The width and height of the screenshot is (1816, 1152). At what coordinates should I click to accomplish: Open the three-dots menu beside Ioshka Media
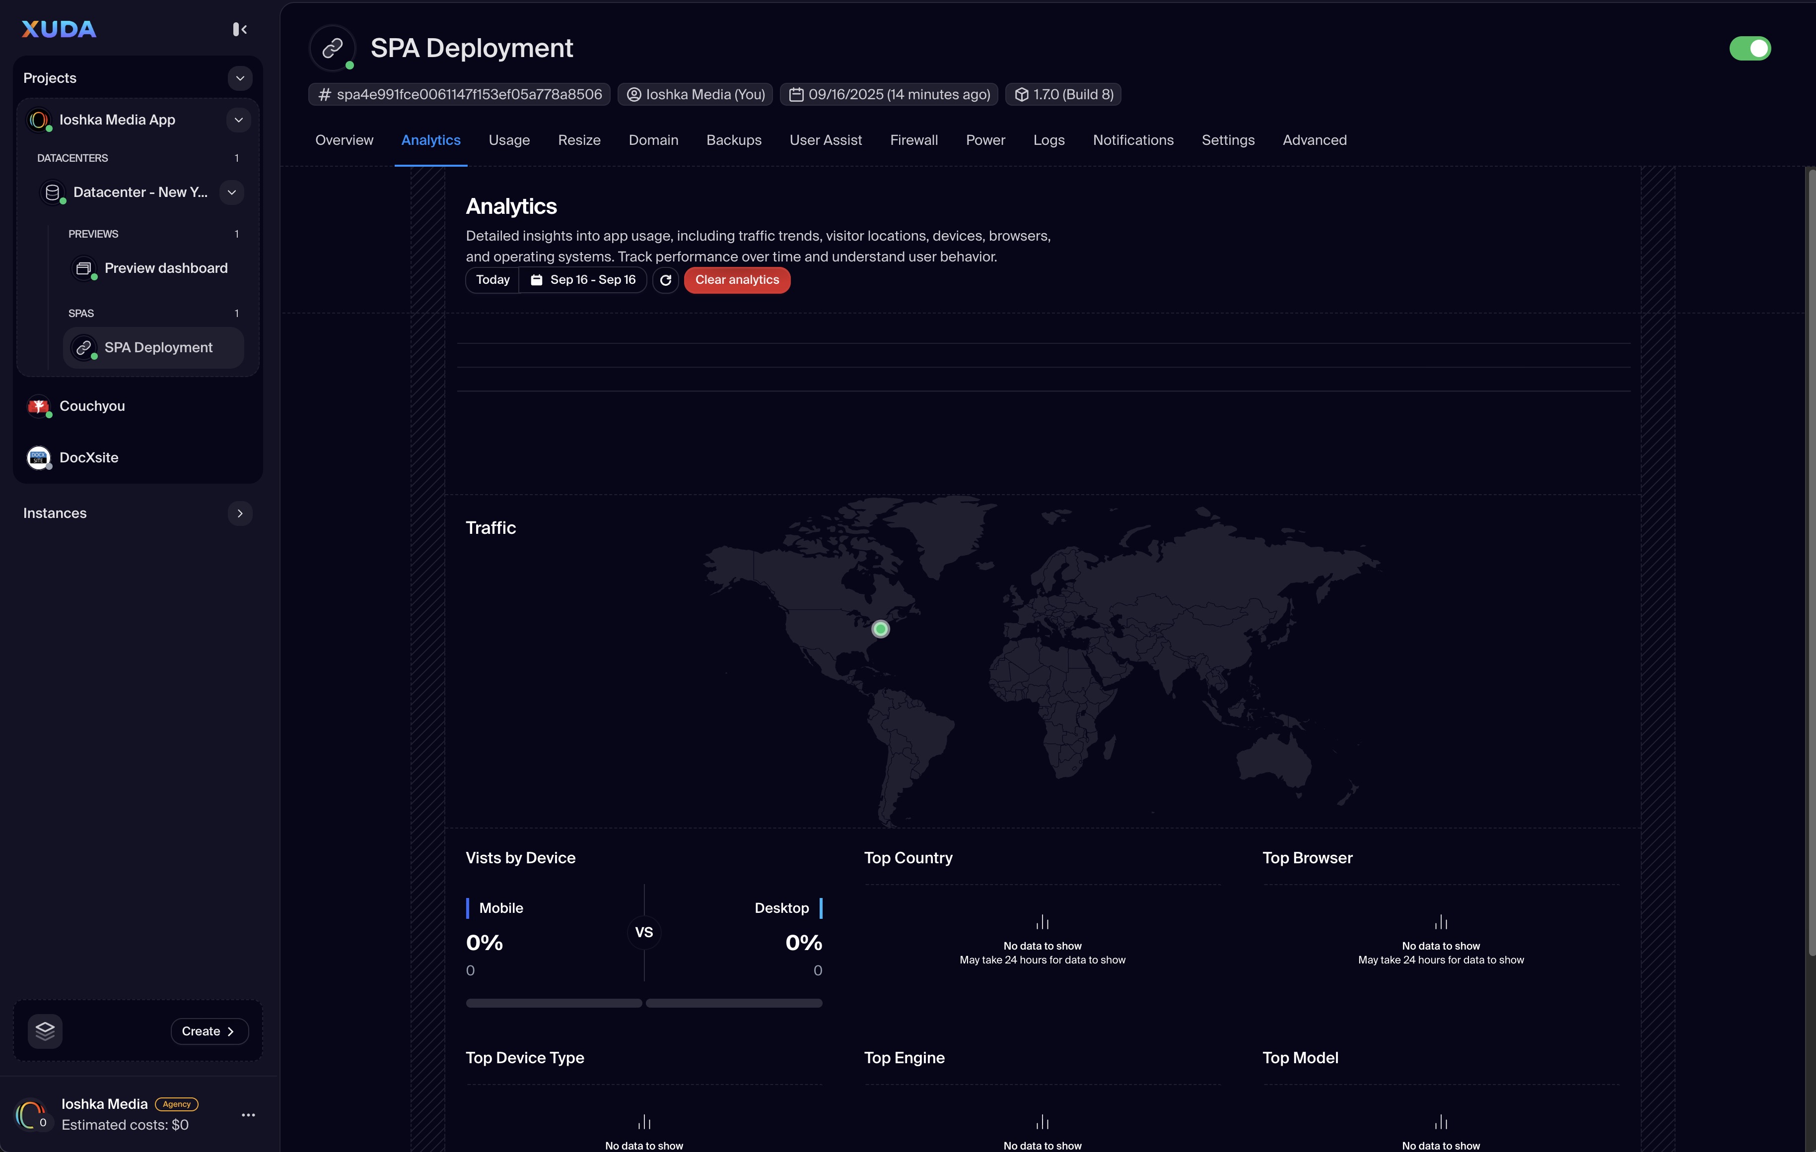point(248,1114)
